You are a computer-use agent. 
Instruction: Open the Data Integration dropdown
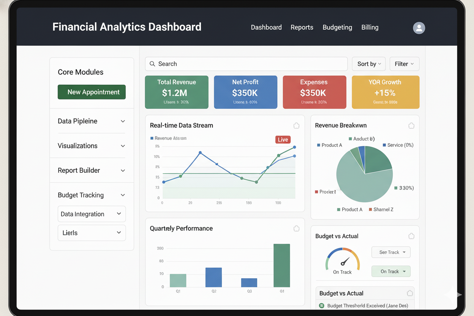92,214
